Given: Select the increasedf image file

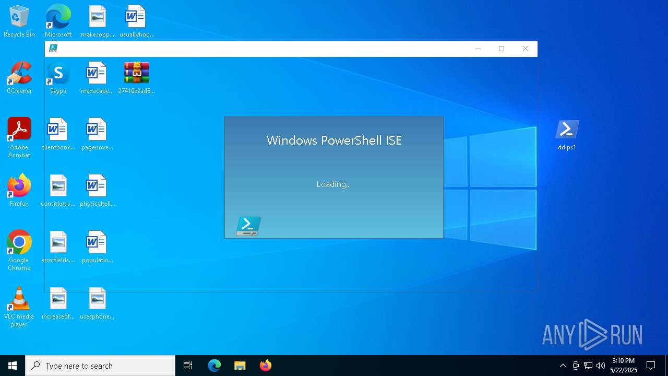Looking at the screenshot, I should coord(58,303).
